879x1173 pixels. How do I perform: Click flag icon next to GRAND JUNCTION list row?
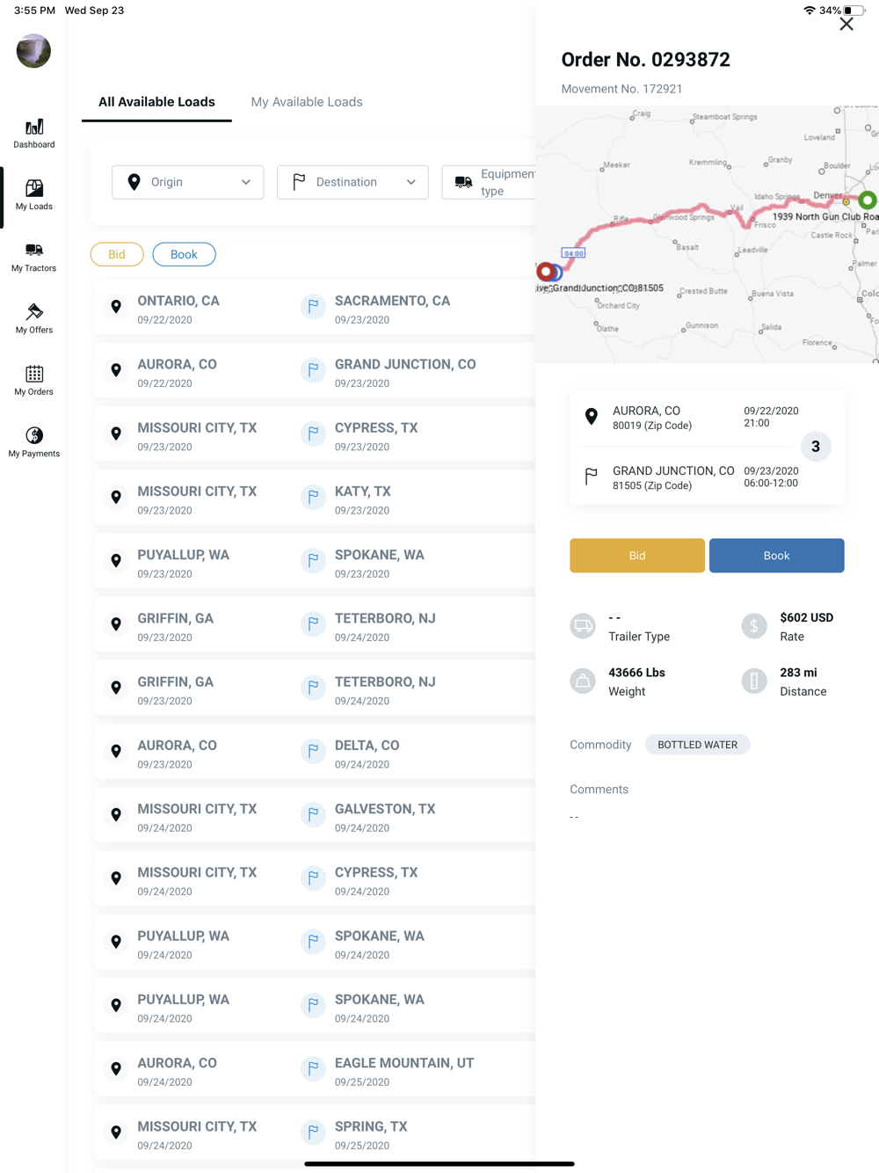point(313,370)
